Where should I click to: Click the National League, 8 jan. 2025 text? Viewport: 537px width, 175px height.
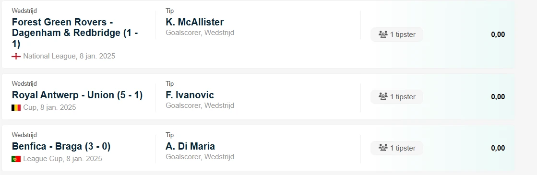click(69, 56)
